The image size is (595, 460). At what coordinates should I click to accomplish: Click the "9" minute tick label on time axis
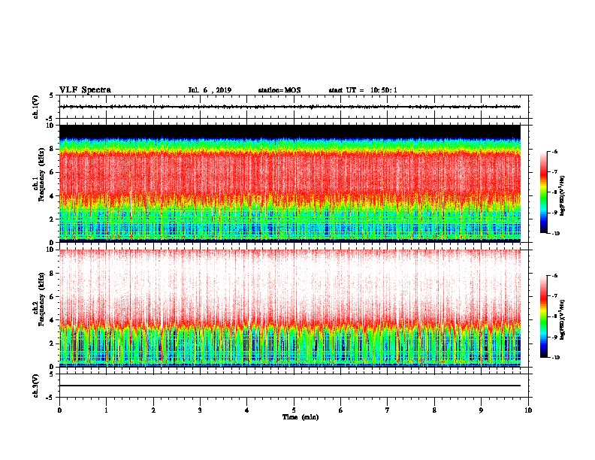(x=481, y=410)
